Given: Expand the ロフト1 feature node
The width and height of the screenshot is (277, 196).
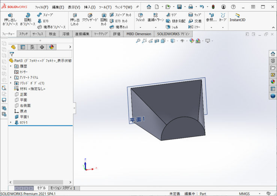Looking at the screenshot, I should (11, 122).
